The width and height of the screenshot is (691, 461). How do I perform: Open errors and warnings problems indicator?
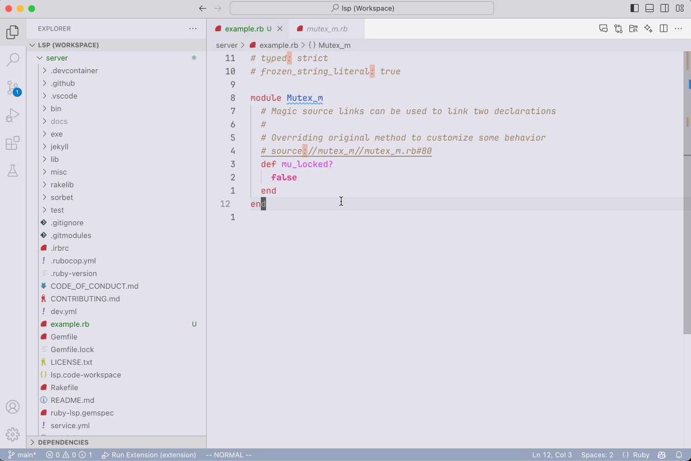69,455
